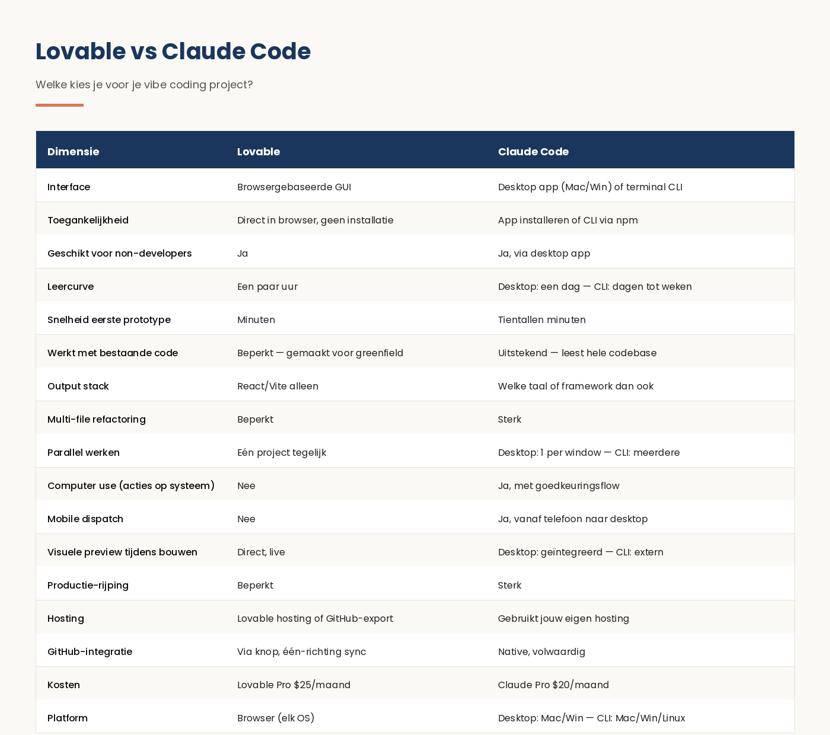Select 'Multi-file refactoring' row label
The height and width of the screenshot is (735, 830).
click(97, 420)
